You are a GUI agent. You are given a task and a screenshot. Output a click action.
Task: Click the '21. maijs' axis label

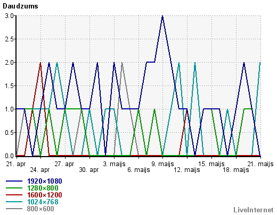click(260, 164)
